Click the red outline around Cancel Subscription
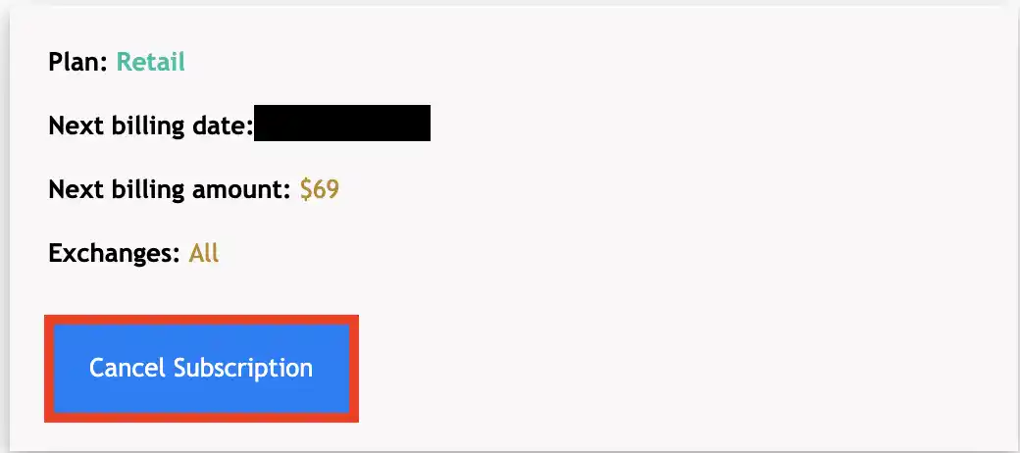1020x453 pixels. (x=201, y=319)
